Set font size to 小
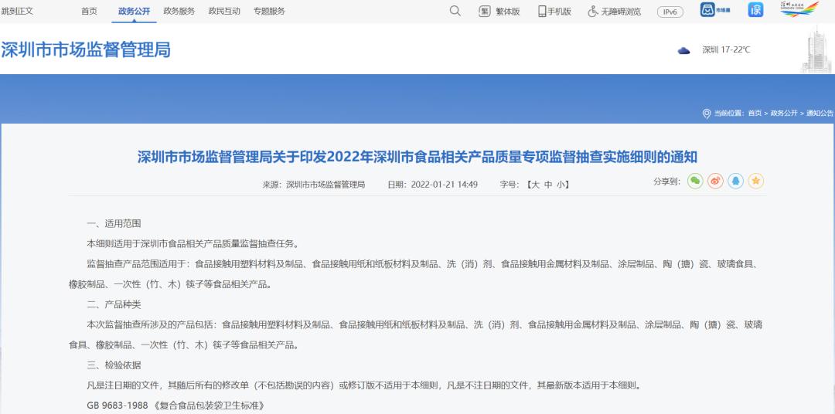Viewport: 835px width, 414px height. coord(561,185)
